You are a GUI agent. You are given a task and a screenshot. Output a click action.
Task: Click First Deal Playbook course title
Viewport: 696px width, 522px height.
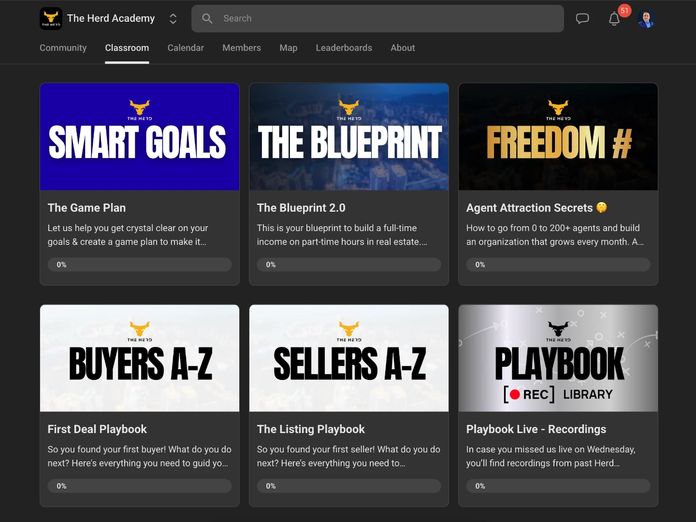[x=97, y=429]
